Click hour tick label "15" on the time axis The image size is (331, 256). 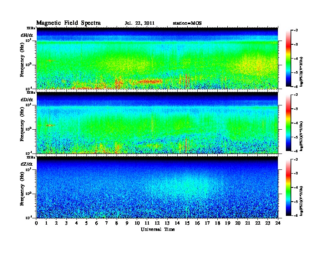pos(187,223)
